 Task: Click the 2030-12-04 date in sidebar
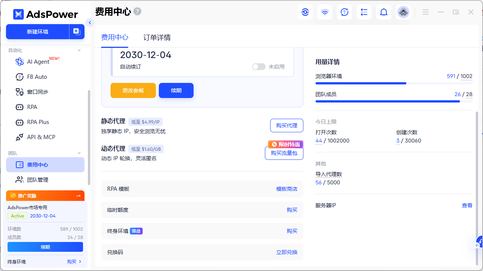[x=43, y=216]
